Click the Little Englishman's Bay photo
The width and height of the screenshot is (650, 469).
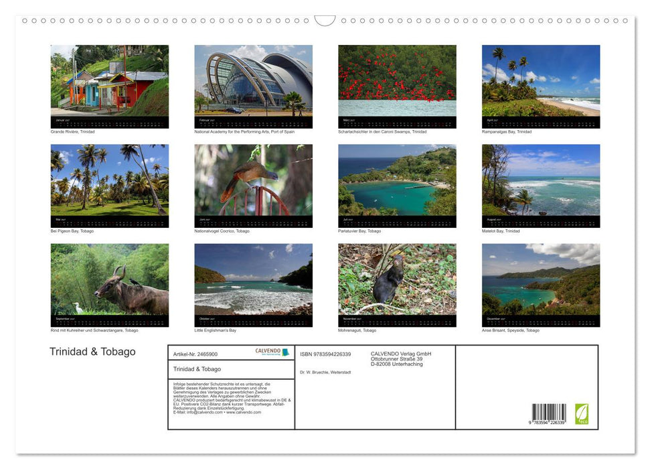tap(253, 279)
